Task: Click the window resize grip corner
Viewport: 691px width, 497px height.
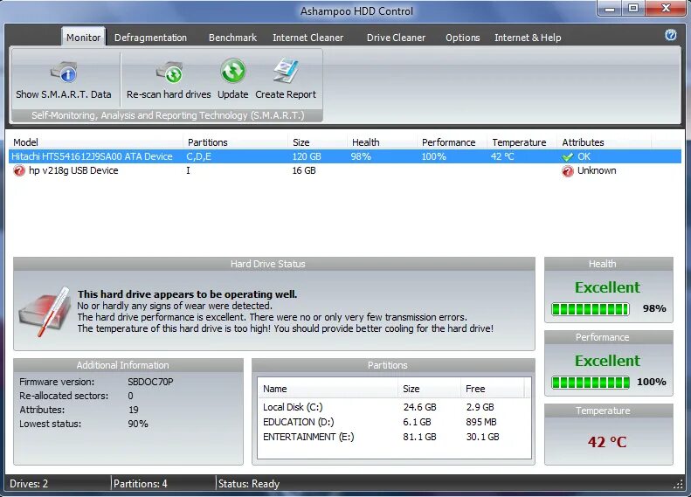Action: (679, 485)
